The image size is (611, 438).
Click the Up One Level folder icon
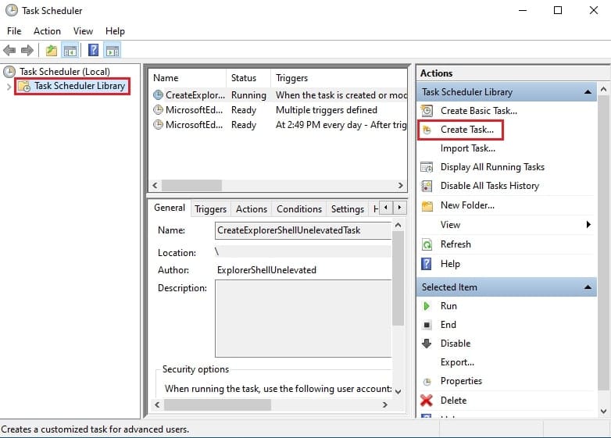tap(51, 50)
